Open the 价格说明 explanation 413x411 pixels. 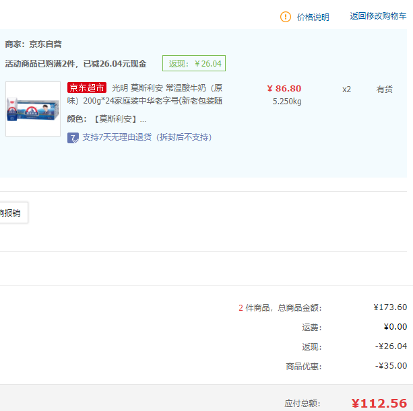313,17
